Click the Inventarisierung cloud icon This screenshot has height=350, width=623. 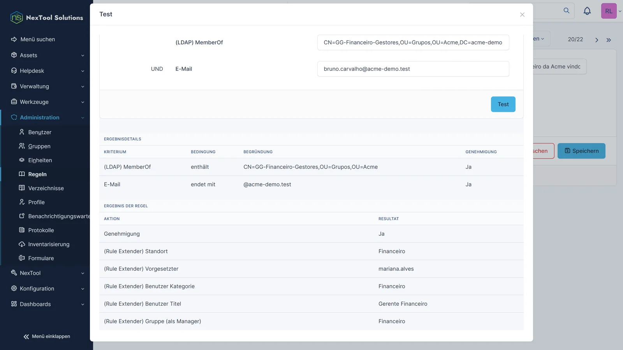(x=22, y=244)
